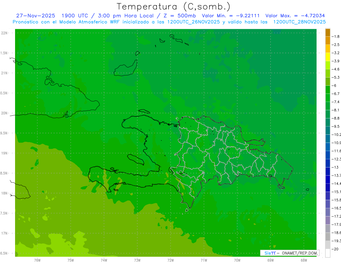The width and height of the screenshot is (341, 264).
Task: Click the legend value '-18.6'
Action: pos(336,233)
